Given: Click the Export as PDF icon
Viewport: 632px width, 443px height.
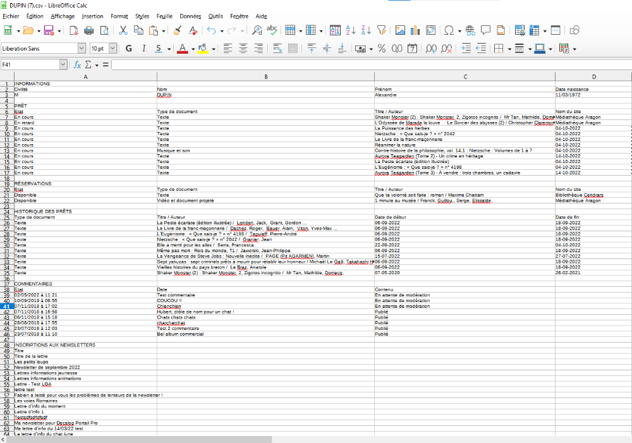Looking at the screenshot, I should click(74, 30).
